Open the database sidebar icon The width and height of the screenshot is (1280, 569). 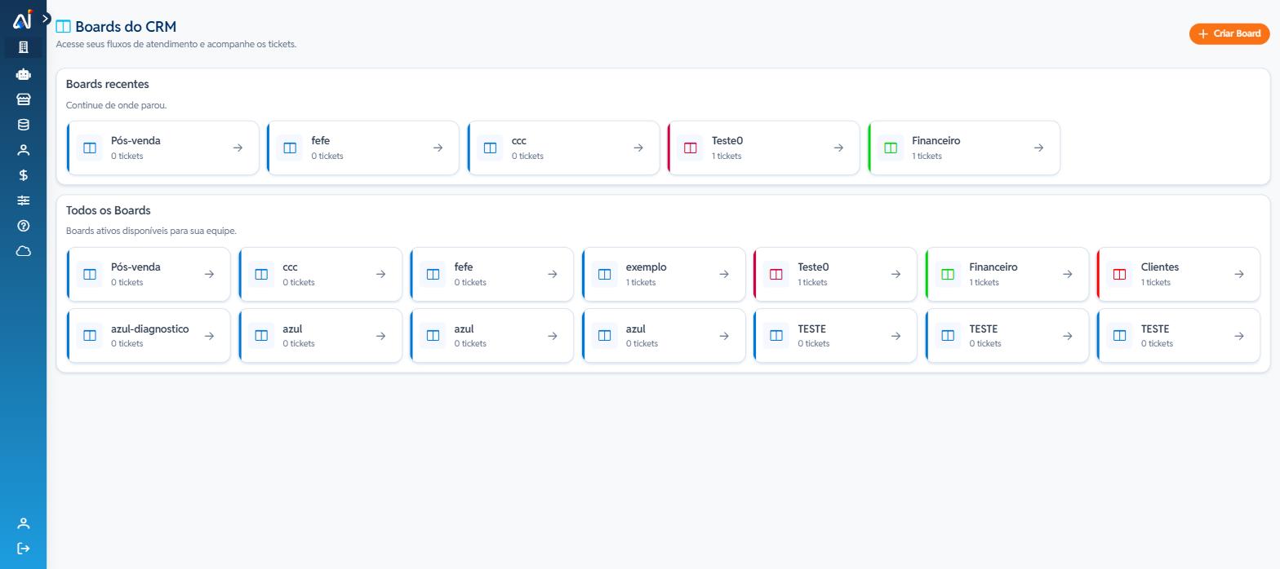click(x=23, y=125)
